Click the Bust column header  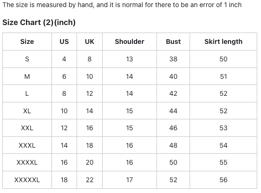click(x=173, y=42)
